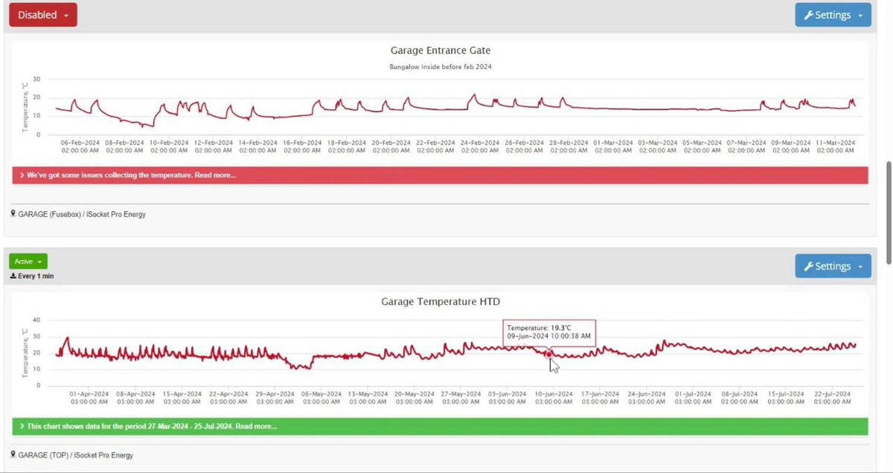The image size is (893, 473).
Task: Click the download icon next to Every 1 min
Action: point(13,276)
